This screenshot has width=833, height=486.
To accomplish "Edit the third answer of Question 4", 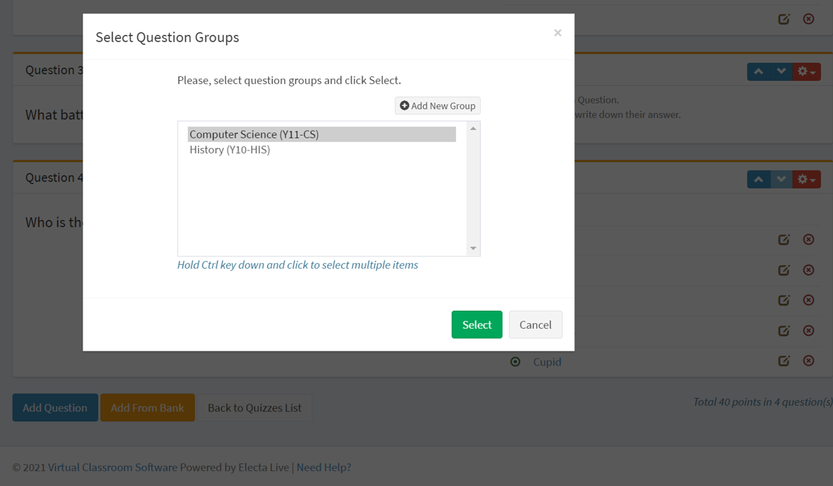I will pos(784,300).
